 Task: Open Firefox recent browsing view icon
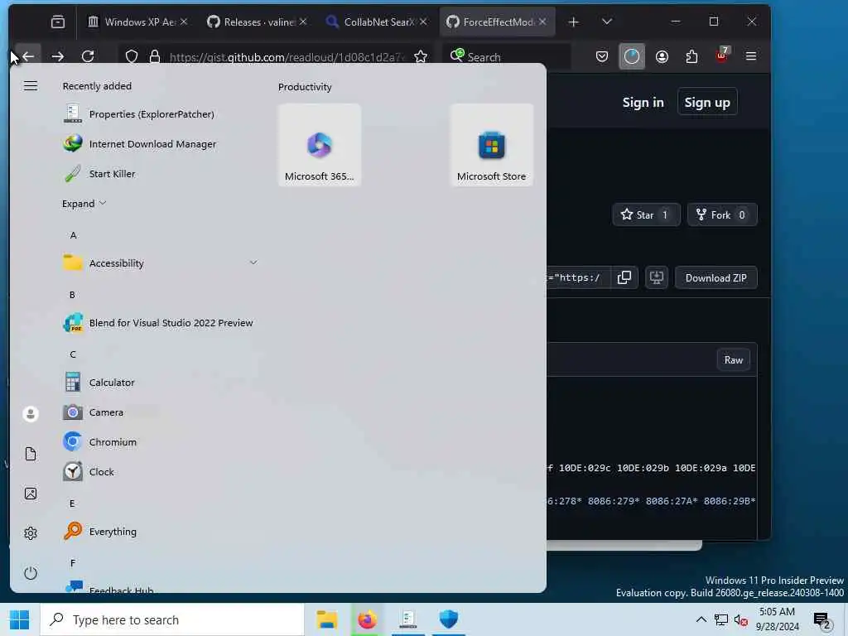58,22
